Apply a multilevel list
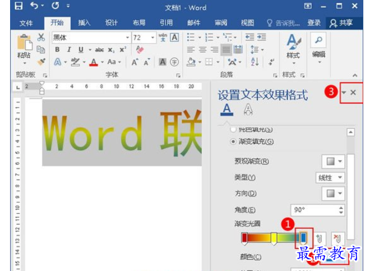 (227, 37)
